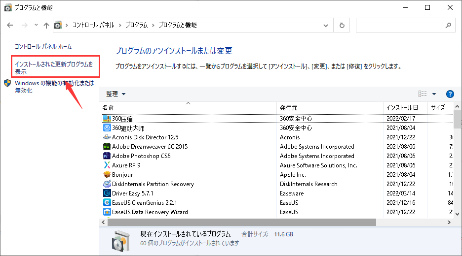Screen dimensions: 462x256
Task: Sort by 発行元 column header
Action: [330, 108]
